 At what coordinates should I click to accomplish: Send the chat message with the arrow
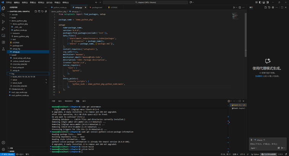click(282, 148)
